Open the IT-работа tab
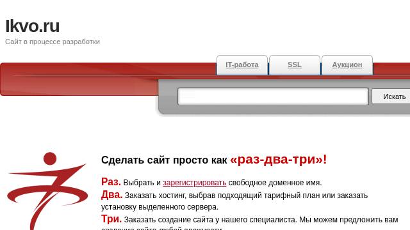The width and height of the screenshot is (410, 230). [x=242, y=65]
